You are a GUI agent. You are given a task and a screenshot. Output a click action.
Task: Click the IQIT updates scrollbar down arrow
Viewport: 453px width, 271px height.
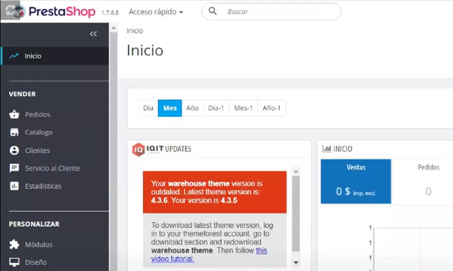(296, 262)
